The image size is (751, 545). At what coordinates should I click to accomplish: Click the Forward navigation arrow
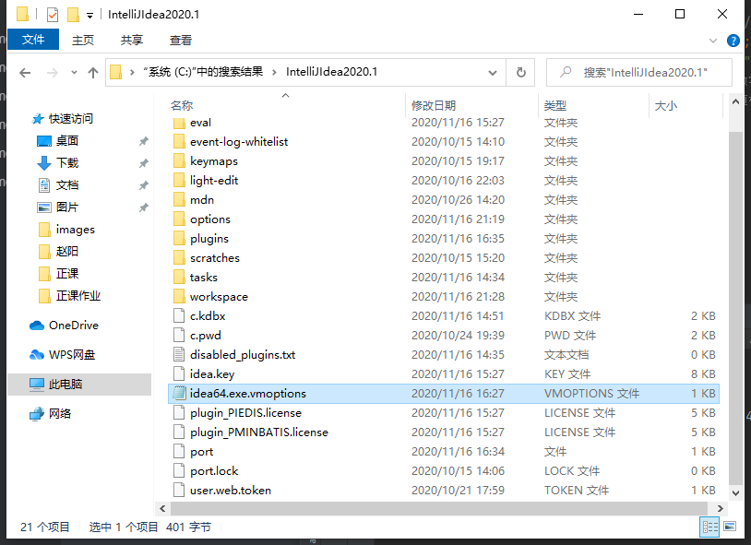coord(53,73)
